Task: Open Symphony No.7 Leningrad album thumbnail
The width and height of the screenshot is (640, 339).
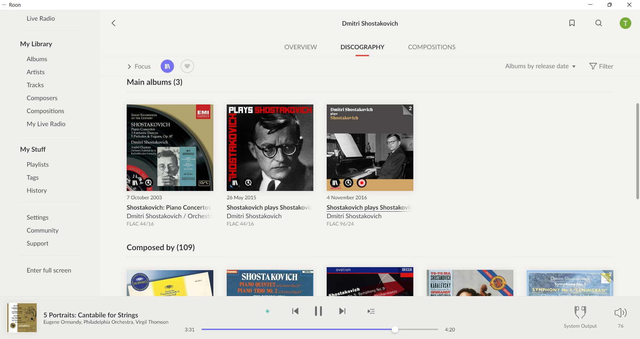Action: point(570,283)
